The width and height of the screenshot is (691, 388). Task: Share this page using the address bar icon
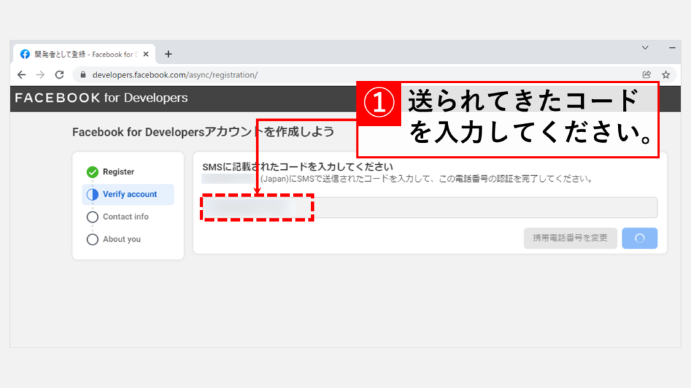pyautogui.click(x=646, y=75)
